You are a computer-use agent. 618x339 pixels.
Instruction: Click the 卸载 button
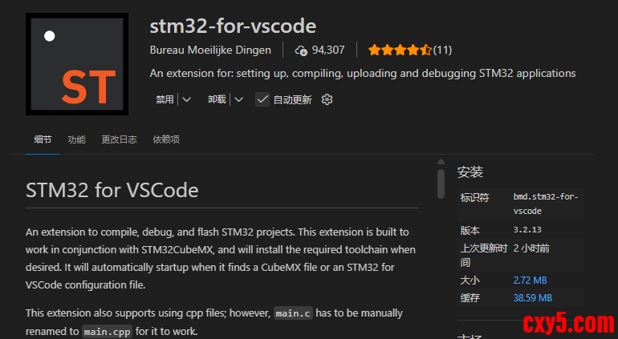pyautogui.click(x=217, y=99)
